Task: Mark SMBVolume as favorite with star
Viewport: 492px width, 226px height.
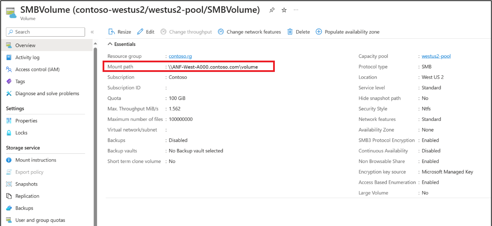Action: click(284, 10)
